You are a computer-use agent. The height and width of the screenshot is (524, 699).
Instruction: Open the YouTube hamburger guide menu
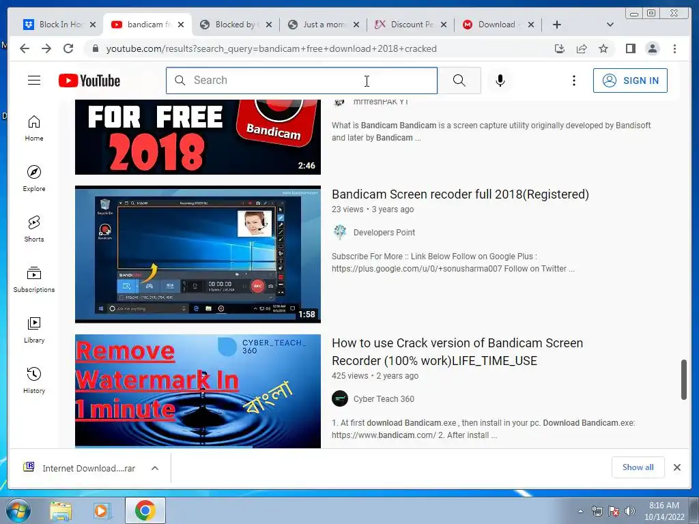pos(34,81)
